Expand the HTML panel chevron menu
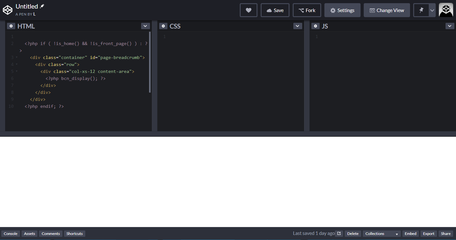Screen dimensions: 456x240 point(145,26)
